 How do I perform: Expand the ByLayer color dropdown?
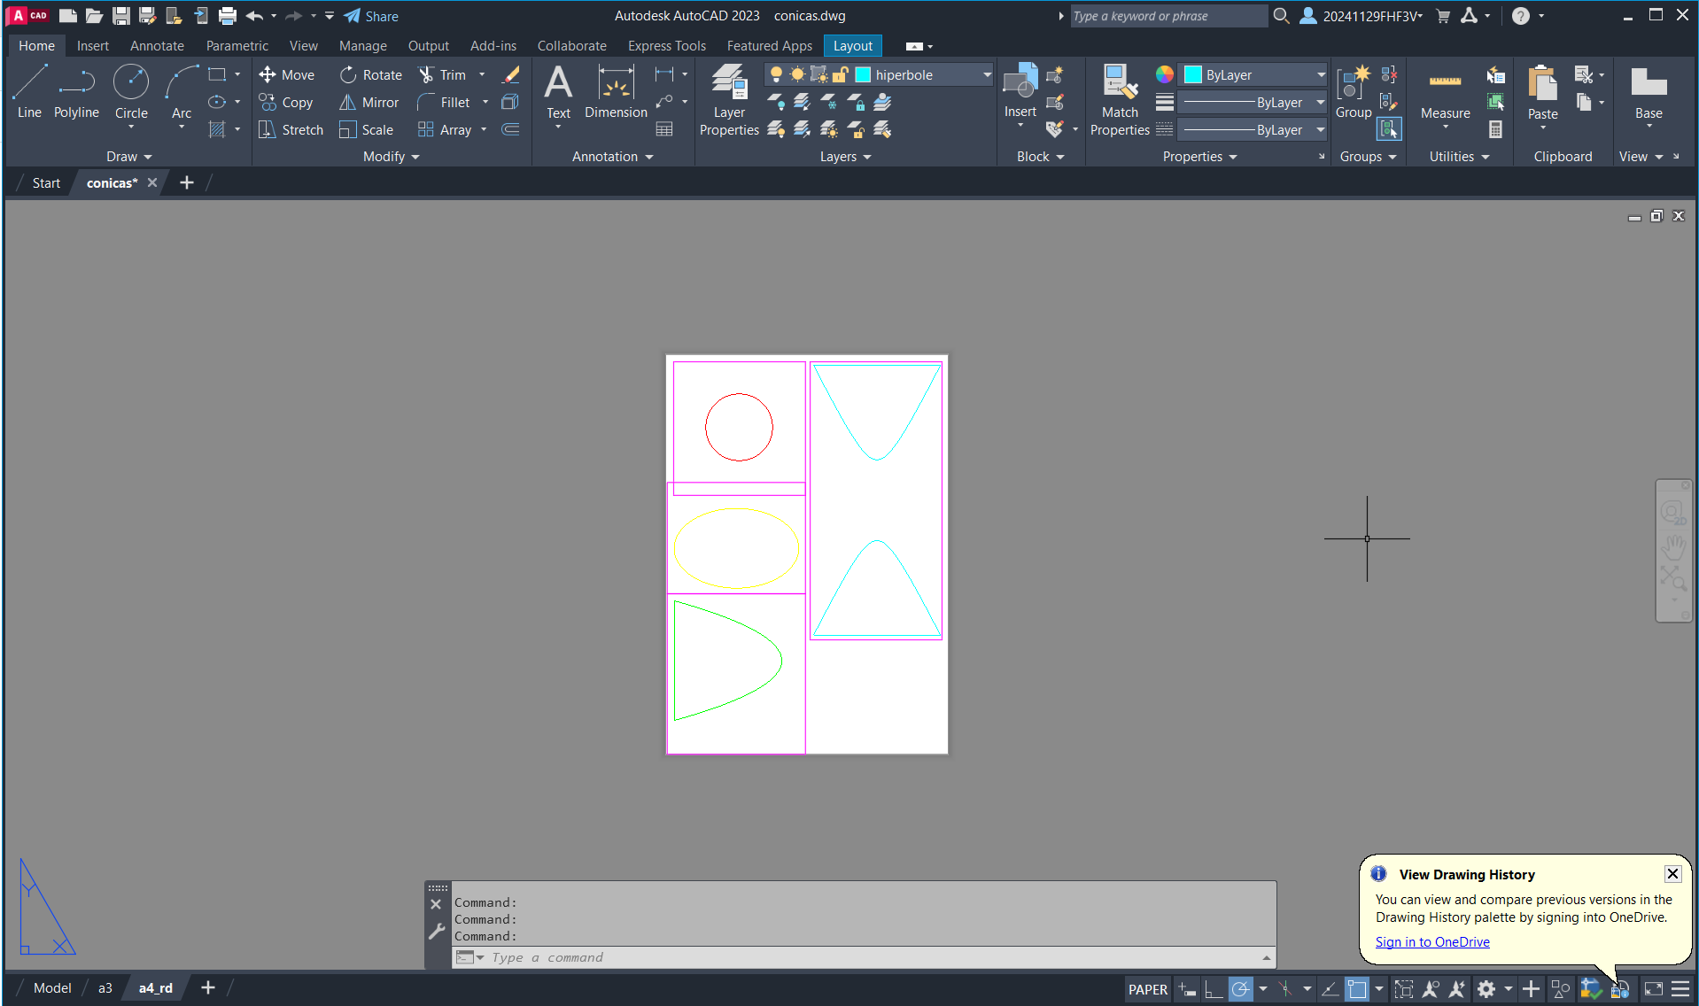click(1320, 75)
